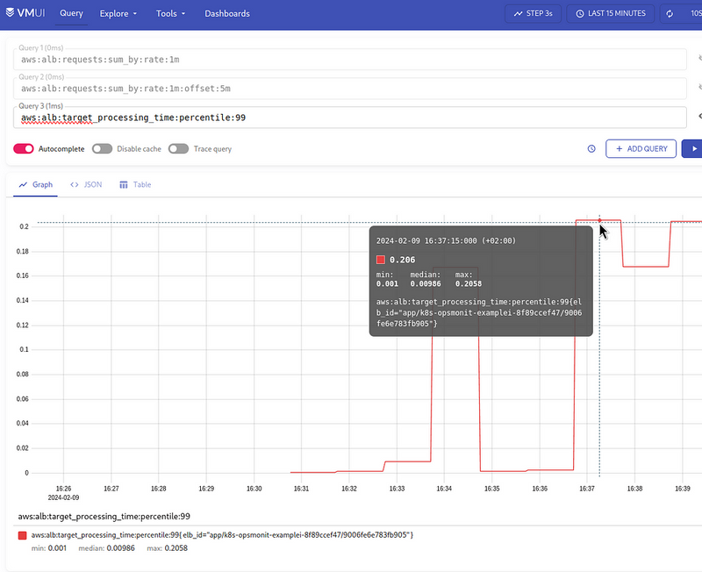Expand the Explore menu
Screen dimensions: 702x572
pyautogui.click(x=118, y=14)
